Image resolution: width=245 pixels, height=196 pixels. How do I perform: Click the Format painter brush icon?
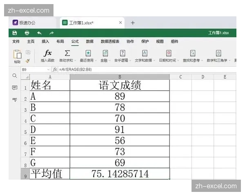pos(28,61)
